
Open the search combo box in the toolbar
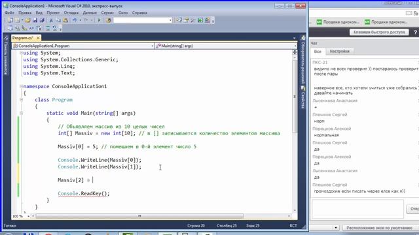(x=143, y=20)
